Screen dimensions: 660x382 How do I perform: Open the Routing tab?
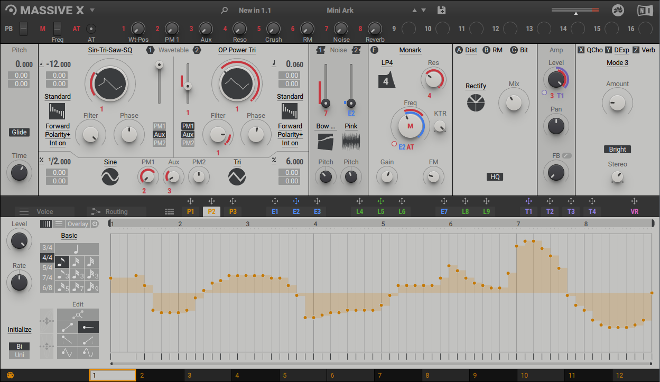(x=116, y=211)
